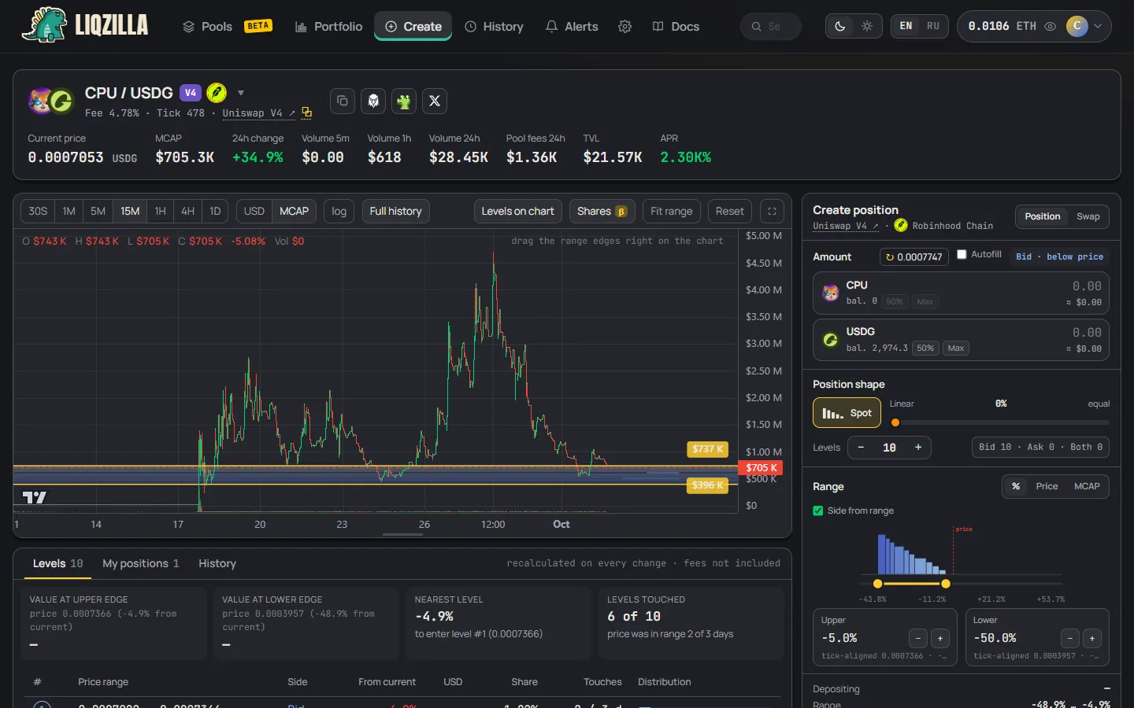The width and height of the screenshot is (1134, 708).
Task: Select Russian language RU
Action: (933, 26)
